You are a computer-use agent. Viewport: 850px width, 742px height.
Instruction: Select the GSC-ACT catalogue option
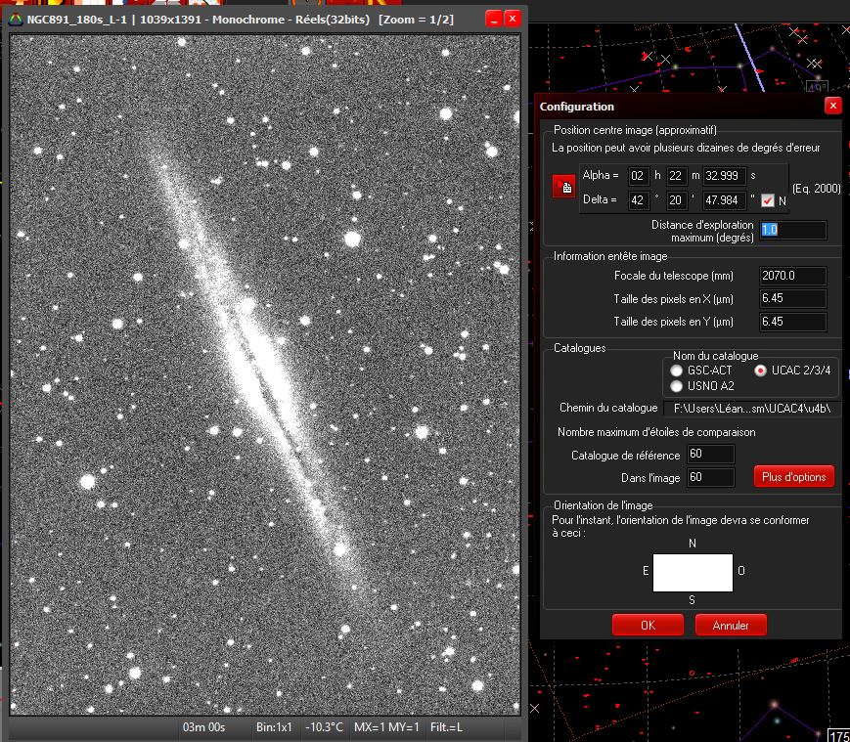tap(677, 371)
